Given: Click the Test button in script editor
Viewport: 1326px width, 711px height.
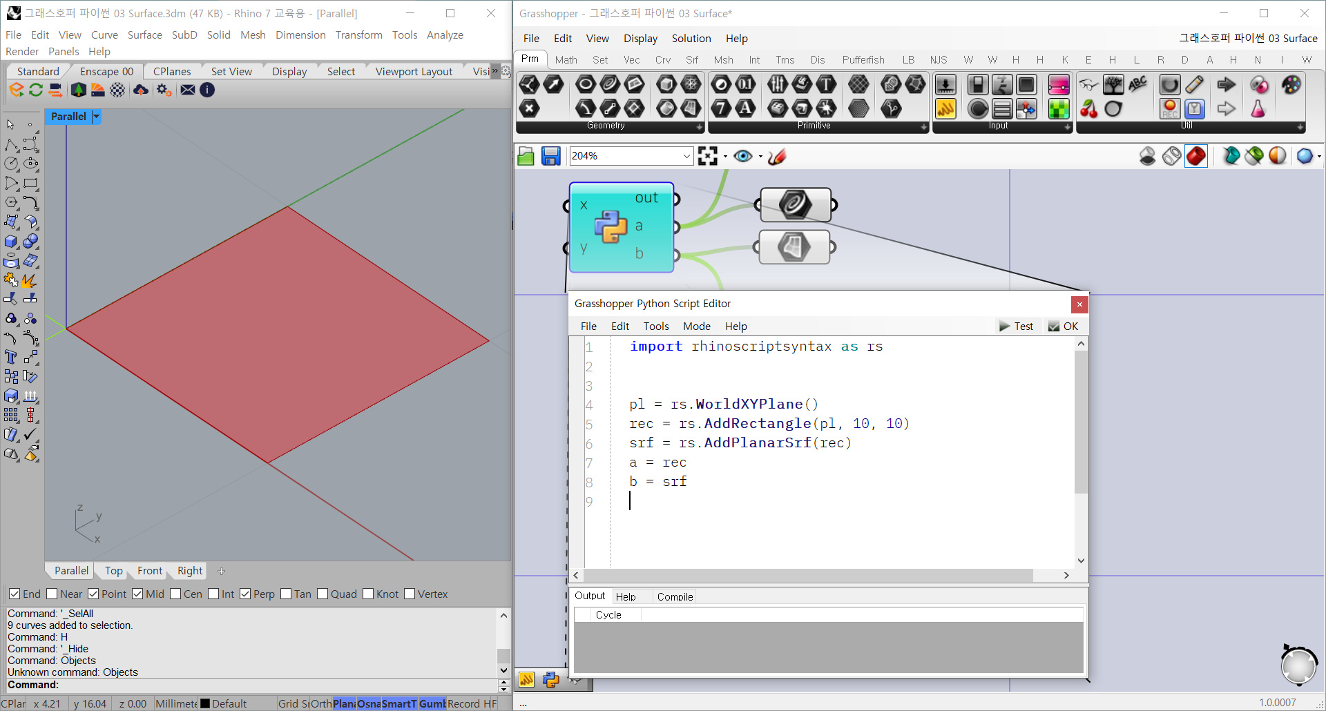Looking at the screenshot, I should (1016, 327).
